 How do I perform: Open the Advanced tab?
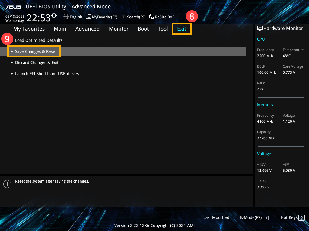(x=88, y=29)
